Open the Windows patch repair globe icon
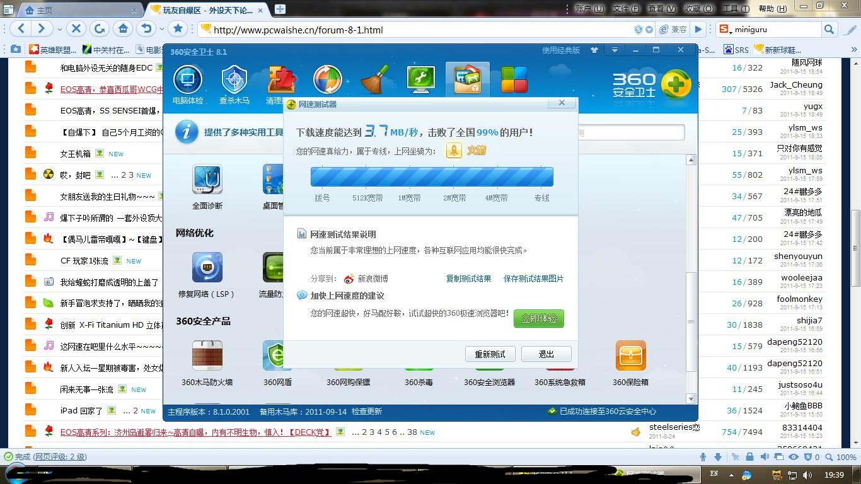861x484 pixels. [x=328, y=80]
